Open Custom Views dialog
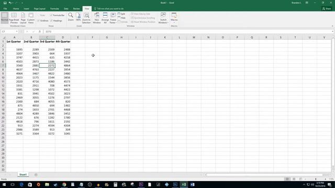 click(x=31, y=18)
